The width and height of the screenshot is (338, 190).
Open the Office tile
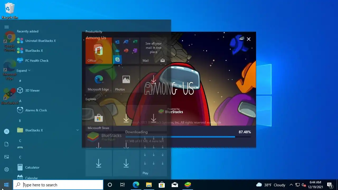99,51
